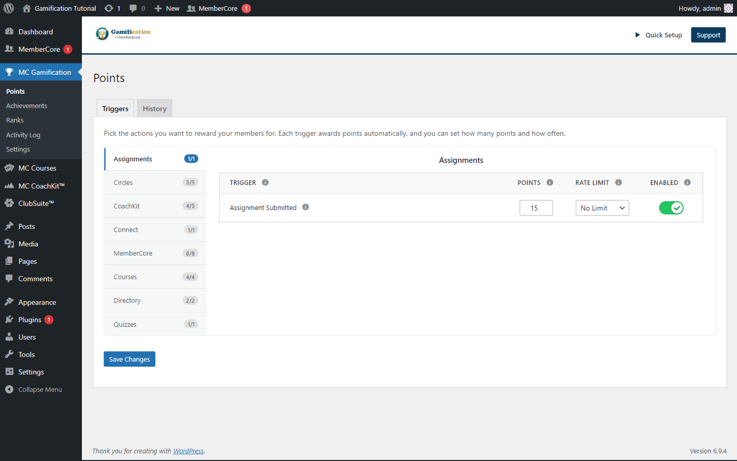Image resolution: width=737 pixels, height=461 pixels.
Task: Click the Pages sidebar icon
Action: tap(9, 261)
